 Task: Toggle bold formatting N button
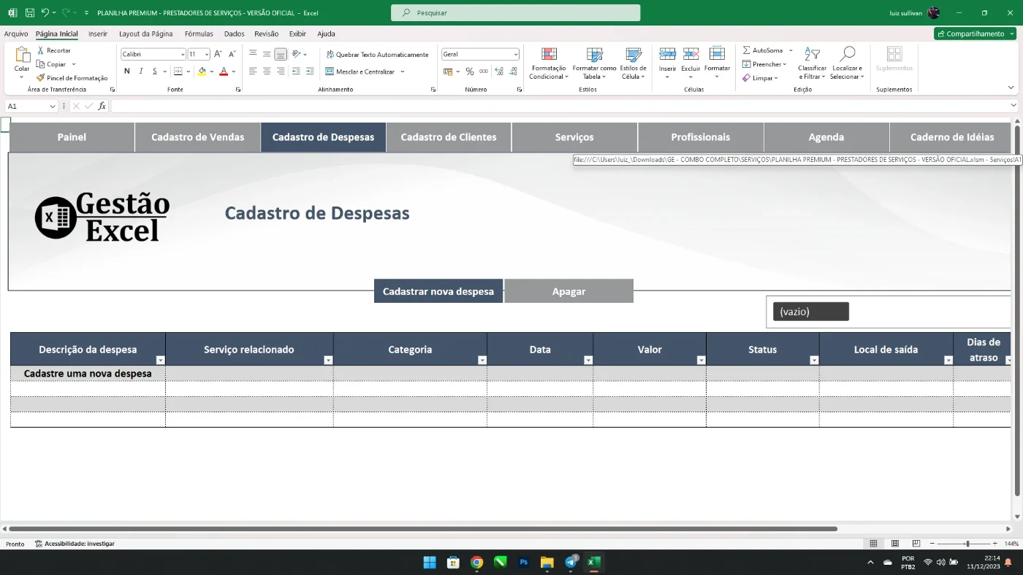pyautogui.click(x=126, y=72)
